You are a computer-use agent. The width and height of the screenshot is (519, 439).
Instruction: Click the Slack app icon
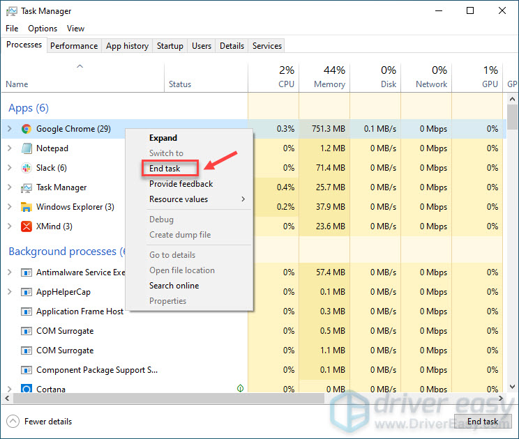[27, 168]
